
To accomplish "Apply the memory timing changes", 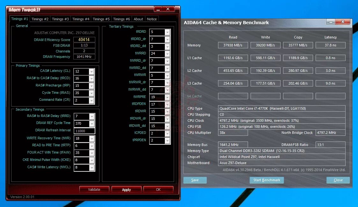I will [126, 190].
